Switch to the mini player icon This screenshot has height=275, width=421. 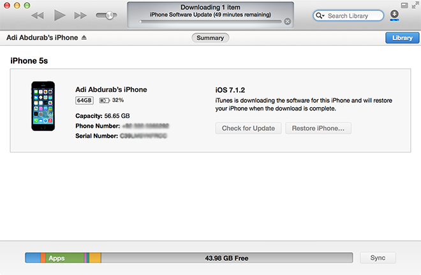click(x=404, y=5)
